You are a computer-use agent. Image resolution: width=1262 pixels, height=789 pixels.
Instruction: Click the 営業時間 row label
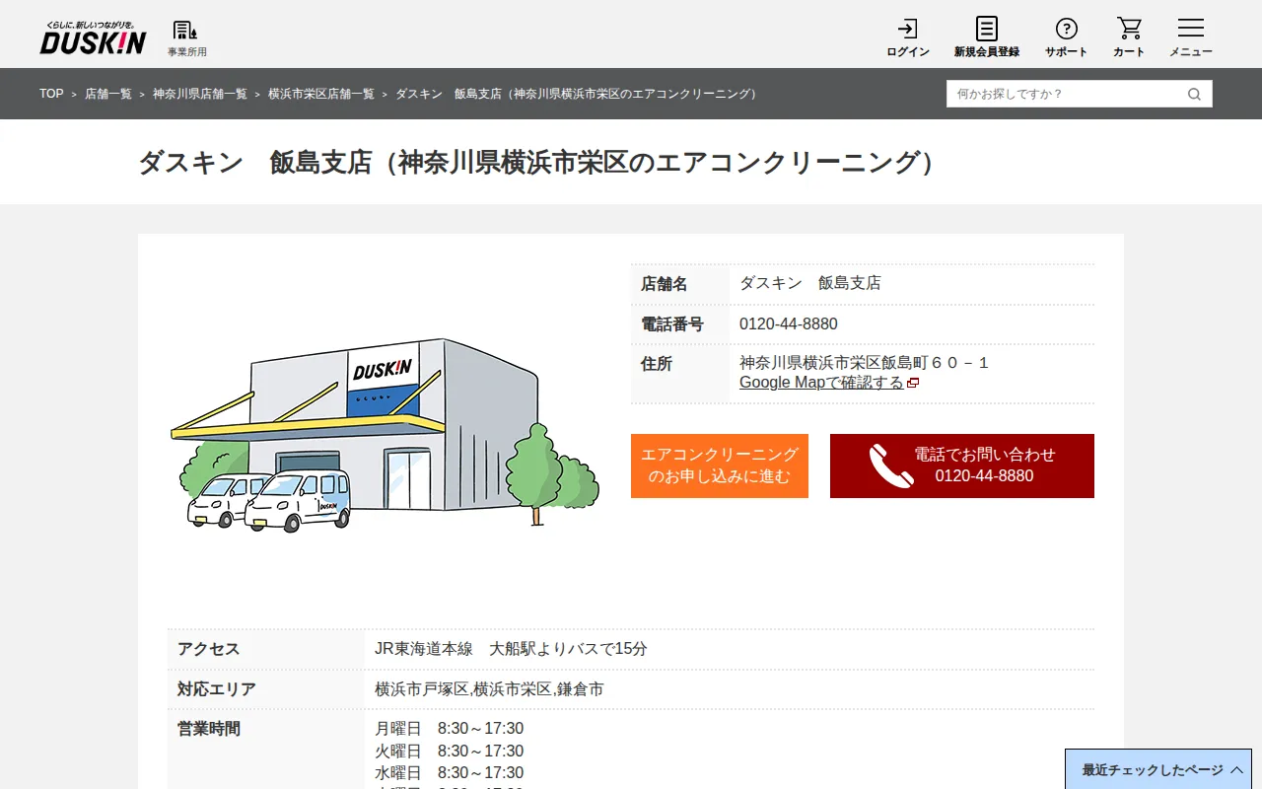(209, 729)
